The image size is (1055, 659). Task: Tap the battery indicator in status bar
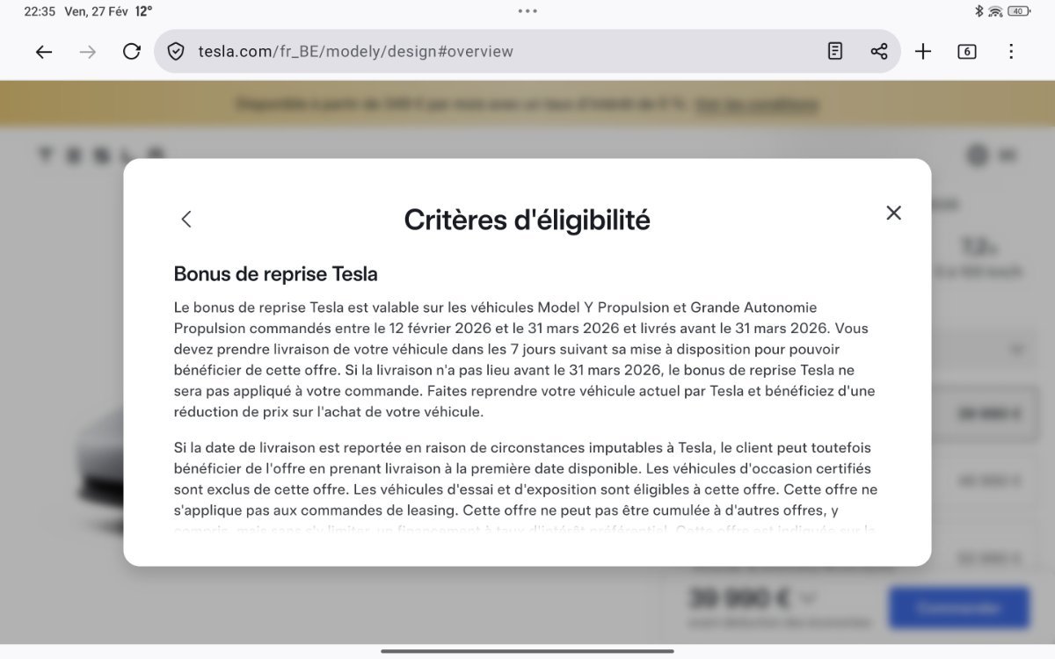1019,11
